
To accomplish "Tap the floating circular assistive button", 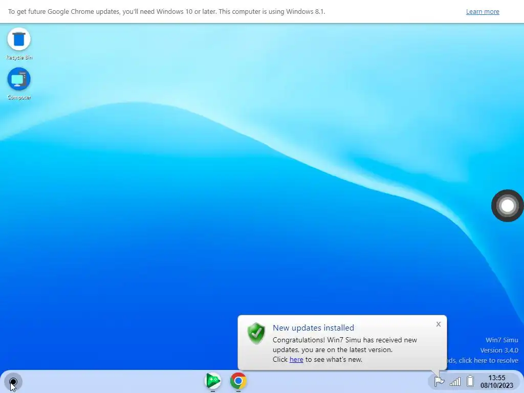I will coord(507,206).
